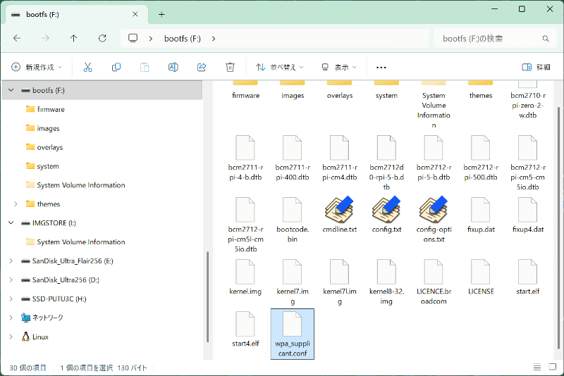
Task: Refresh the current folder view
Action: tap(102, 38)
